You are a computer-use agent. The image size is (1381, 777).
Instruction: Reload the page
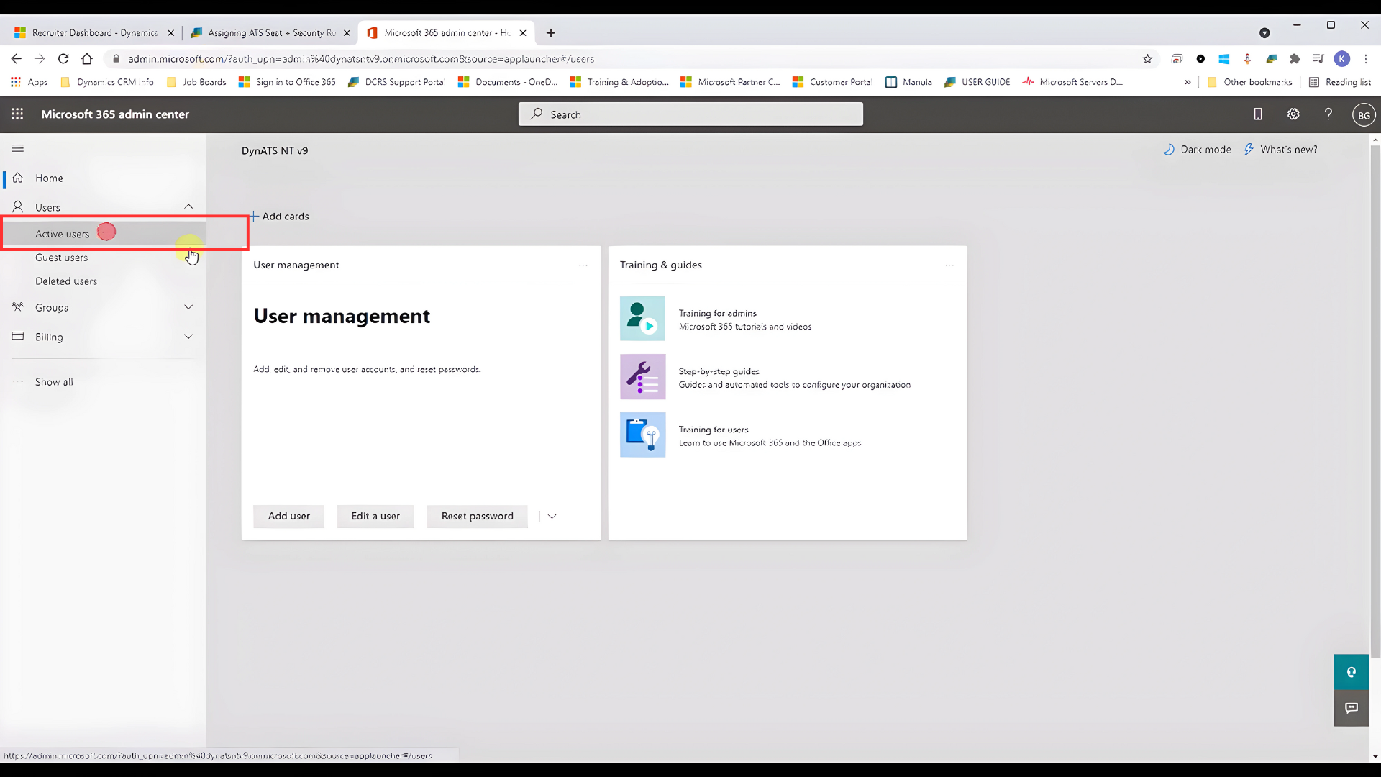click(63, 59)
